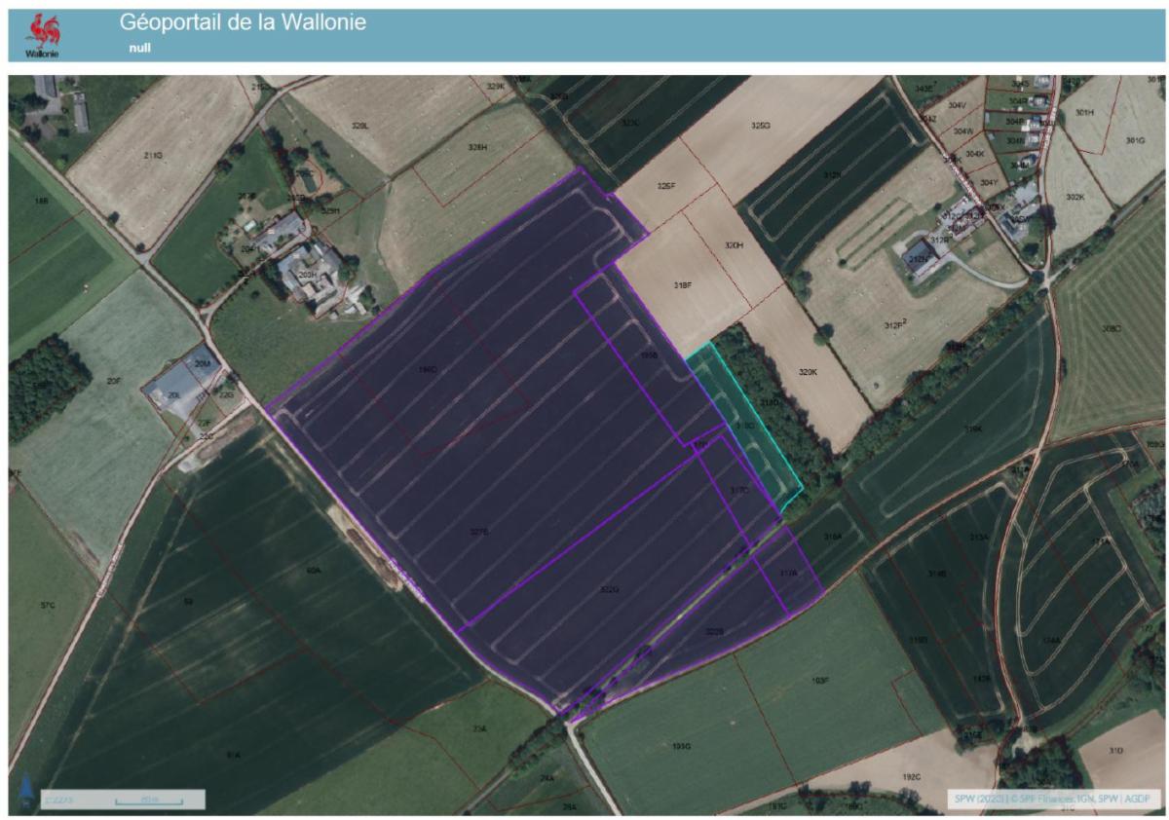Click the map scale bar
Screen dimensions: 1169x820
(x=149, y=801)
